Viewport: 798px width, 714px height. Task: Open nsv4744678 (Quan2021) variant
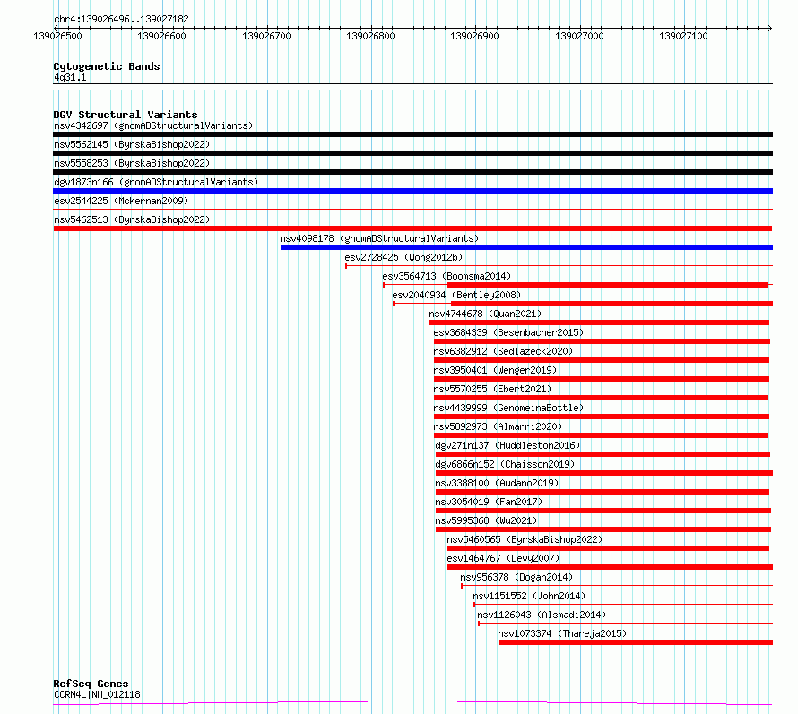tap(485, 314)
